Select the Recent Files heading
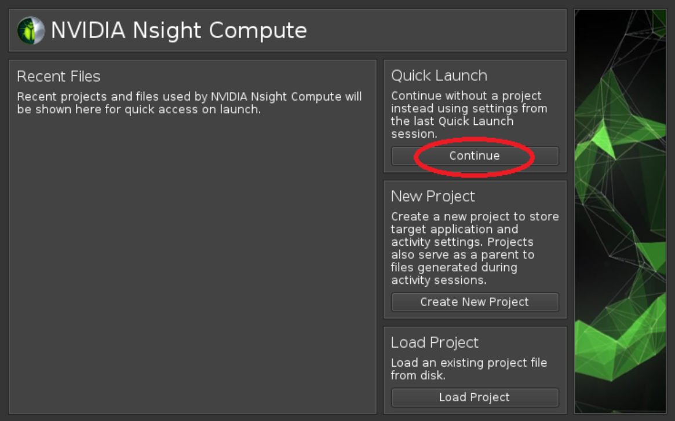Viewport: 675px width, 421px height. pyautogui.click(x=59, y=76)
